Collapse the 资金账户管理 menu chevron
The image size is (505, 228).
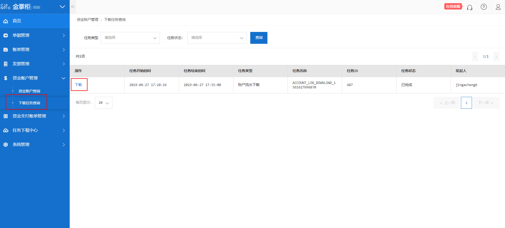[64, 78]
